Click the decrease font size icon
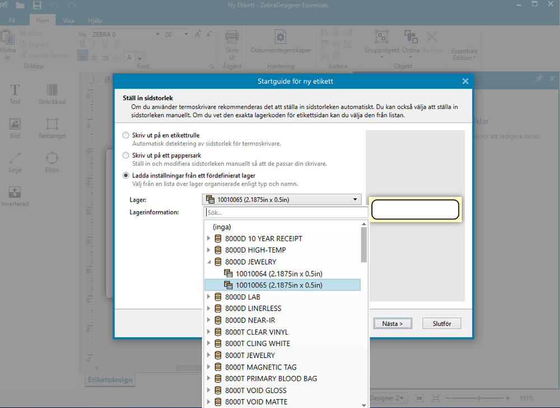This screenshot has width=560, height=408. tap(209, 34)
